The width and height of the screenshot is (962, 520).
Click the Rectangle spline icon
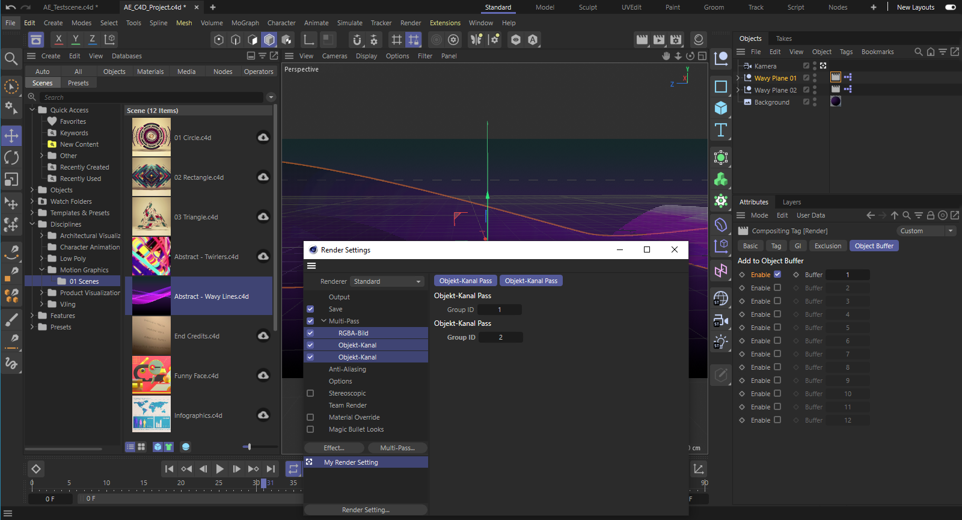coord(721,86)
